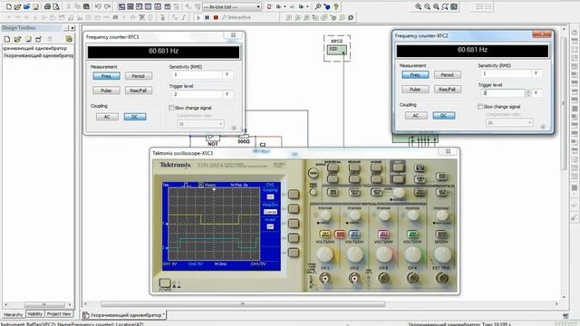580x326 pixels.
Task: Select Rise/Fall measurement in XFC1 counter
Action: (139, 91)
